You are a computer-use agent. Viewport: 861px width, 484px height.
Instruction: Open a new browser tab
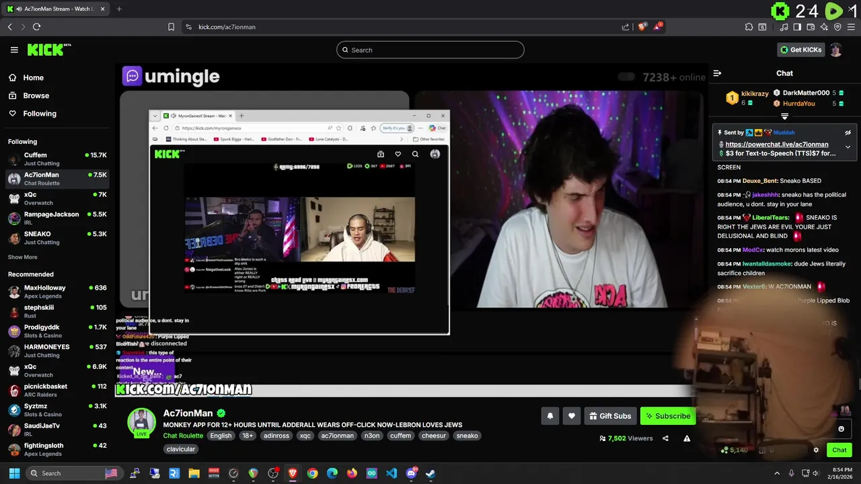[119, 9]
